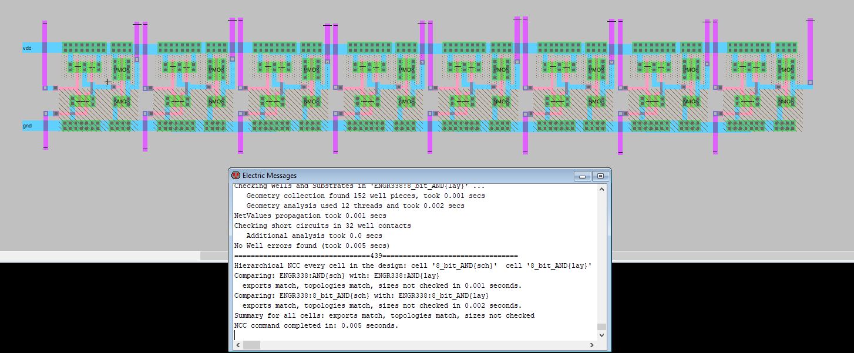Click the 'NCC command completed' message line
Image resolution: width=854 pixels, height=353 pixels.
coord(316,325)
